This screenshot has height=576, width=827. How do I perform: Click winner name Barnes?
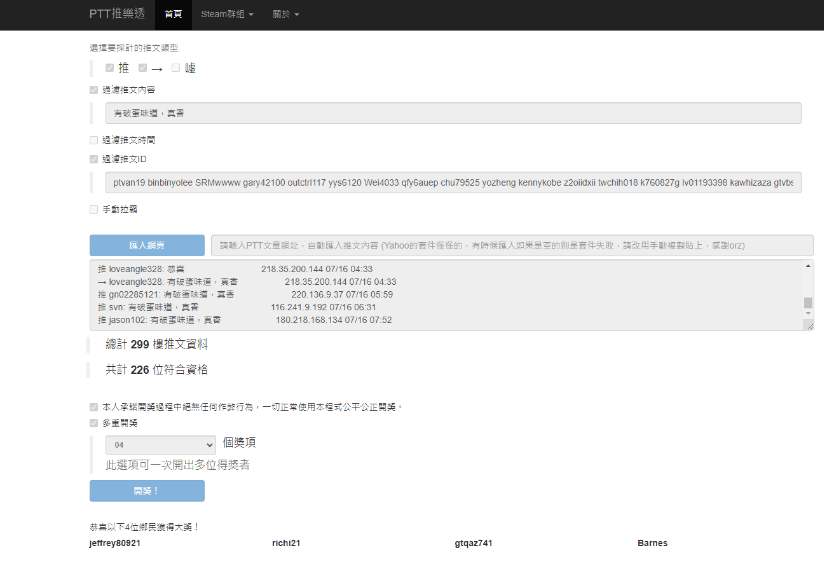653,543
